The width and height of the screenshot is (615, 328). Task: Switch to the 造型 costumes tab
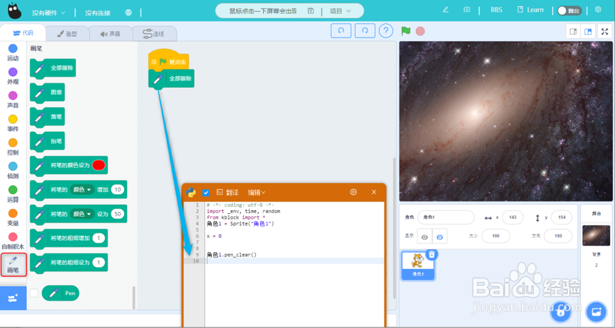click(x=67, y=34)
